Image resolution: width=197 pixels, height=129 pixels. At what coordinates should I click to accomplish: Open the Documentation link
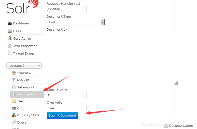181,126
